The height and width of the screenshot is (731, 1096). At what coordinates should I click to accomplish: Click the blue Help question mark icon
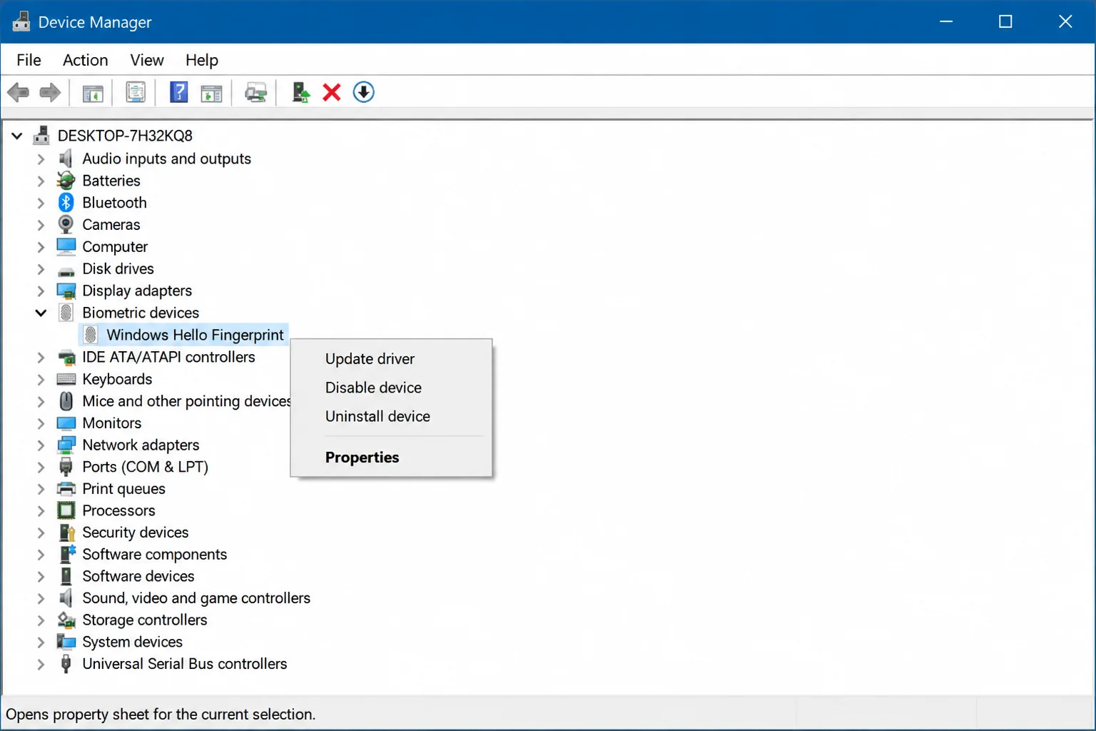178,92
